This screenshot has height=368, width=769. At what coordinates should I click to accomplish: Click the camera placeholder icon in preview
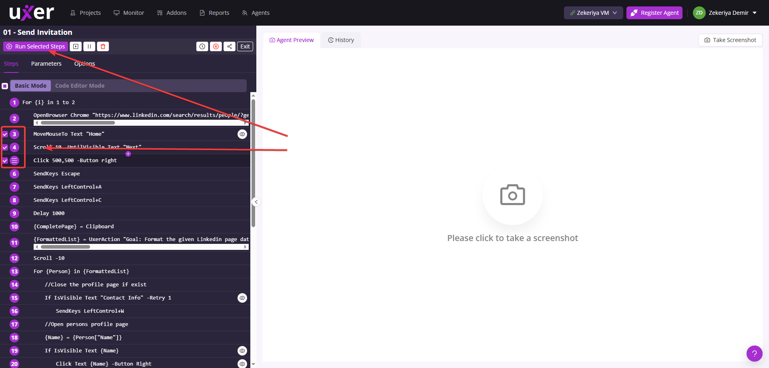[x=513, y=195]
